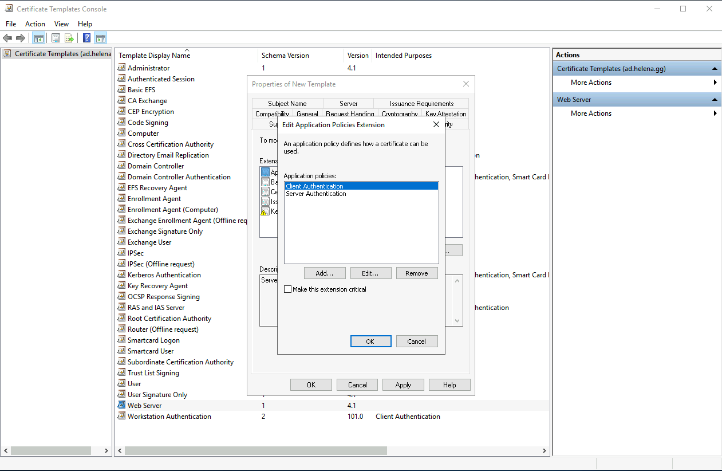The height and width of the screenshot is (471, 722).
Task: Toggle the Show/Hide Console Tree toolbar icon
Action: (39, 38)
